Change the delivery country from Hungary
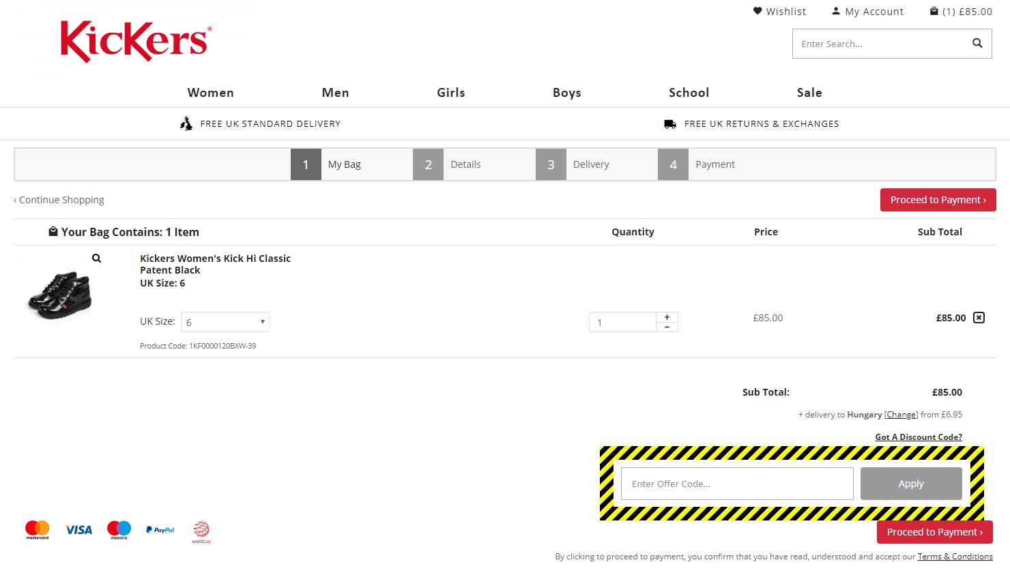The width and height of the screenshot is (1010, 573). coord(901,415)
